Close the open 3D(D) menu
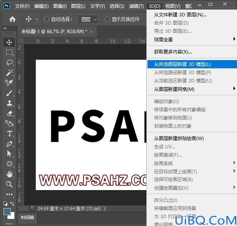The width and height of the screenshot is (237, 226). click(x=154, y=6)
